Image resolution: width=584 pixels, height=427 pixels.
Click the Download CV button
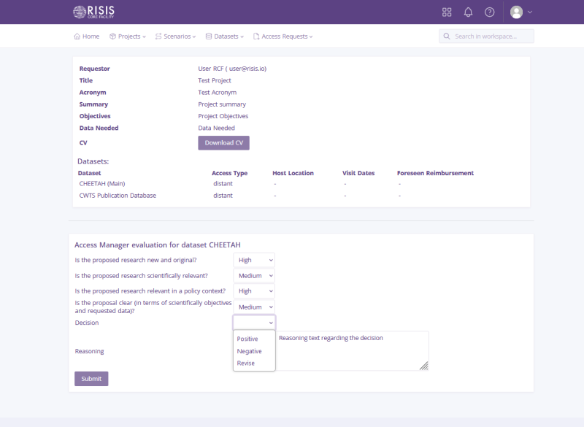point(223,143)
